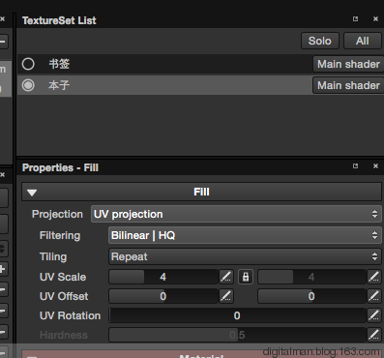Undock the Properties - Fill panel
Image resolution: width=384 pixels, height=358 pixels.
[x=355, y=165]
